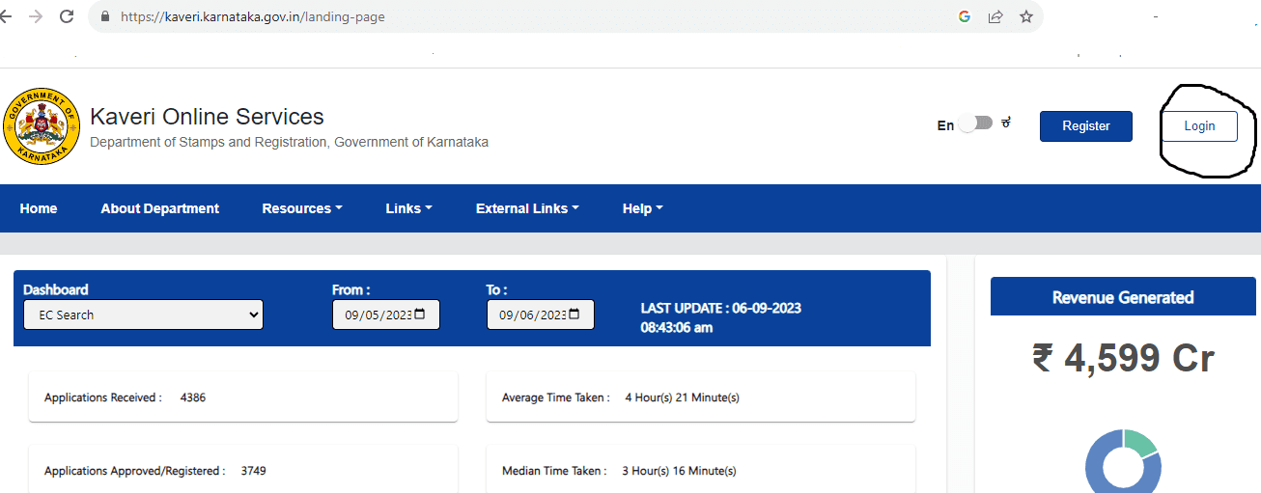Screen dimensions: 1261x493
Task: Click the browser reload page icon
Action: (67, 16)
